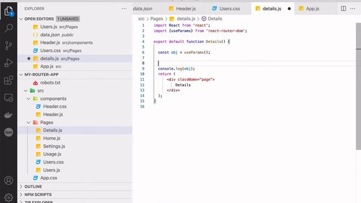Switch to data.json tab
The height and width of the screenshot is (203, 361).
point(143,9)
